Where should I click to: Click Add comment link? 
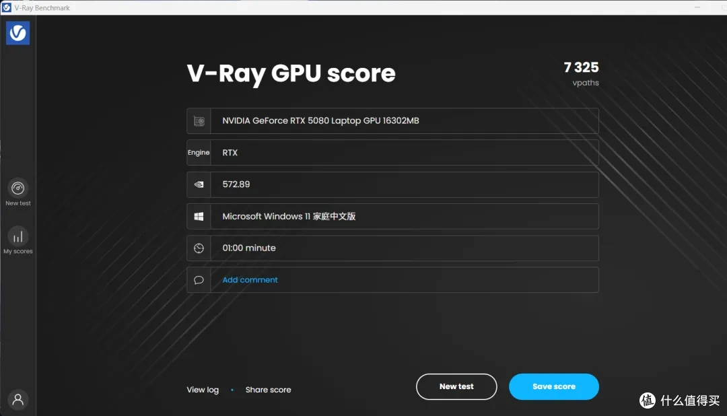(250, 279)
